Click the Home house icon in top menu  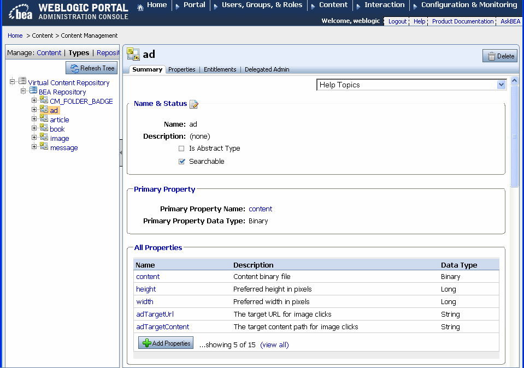(140, 7)
